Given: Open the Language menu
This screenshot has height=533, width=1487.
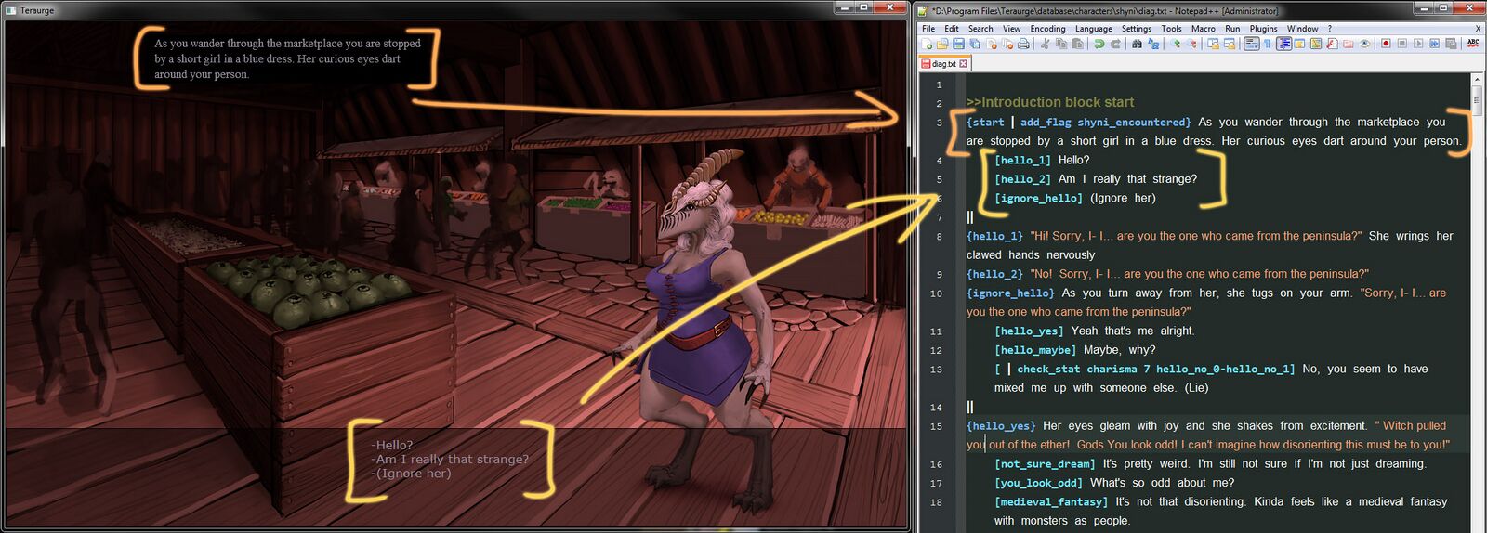Looking at the screenshot, I should click(x=1094, y=29).
